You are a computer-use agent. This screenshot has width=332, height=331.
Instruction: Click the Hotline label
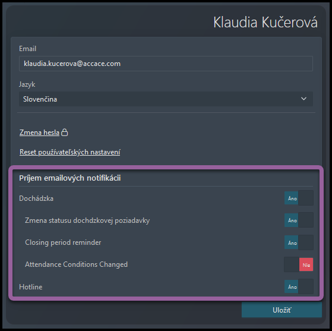tap(31, 287)
